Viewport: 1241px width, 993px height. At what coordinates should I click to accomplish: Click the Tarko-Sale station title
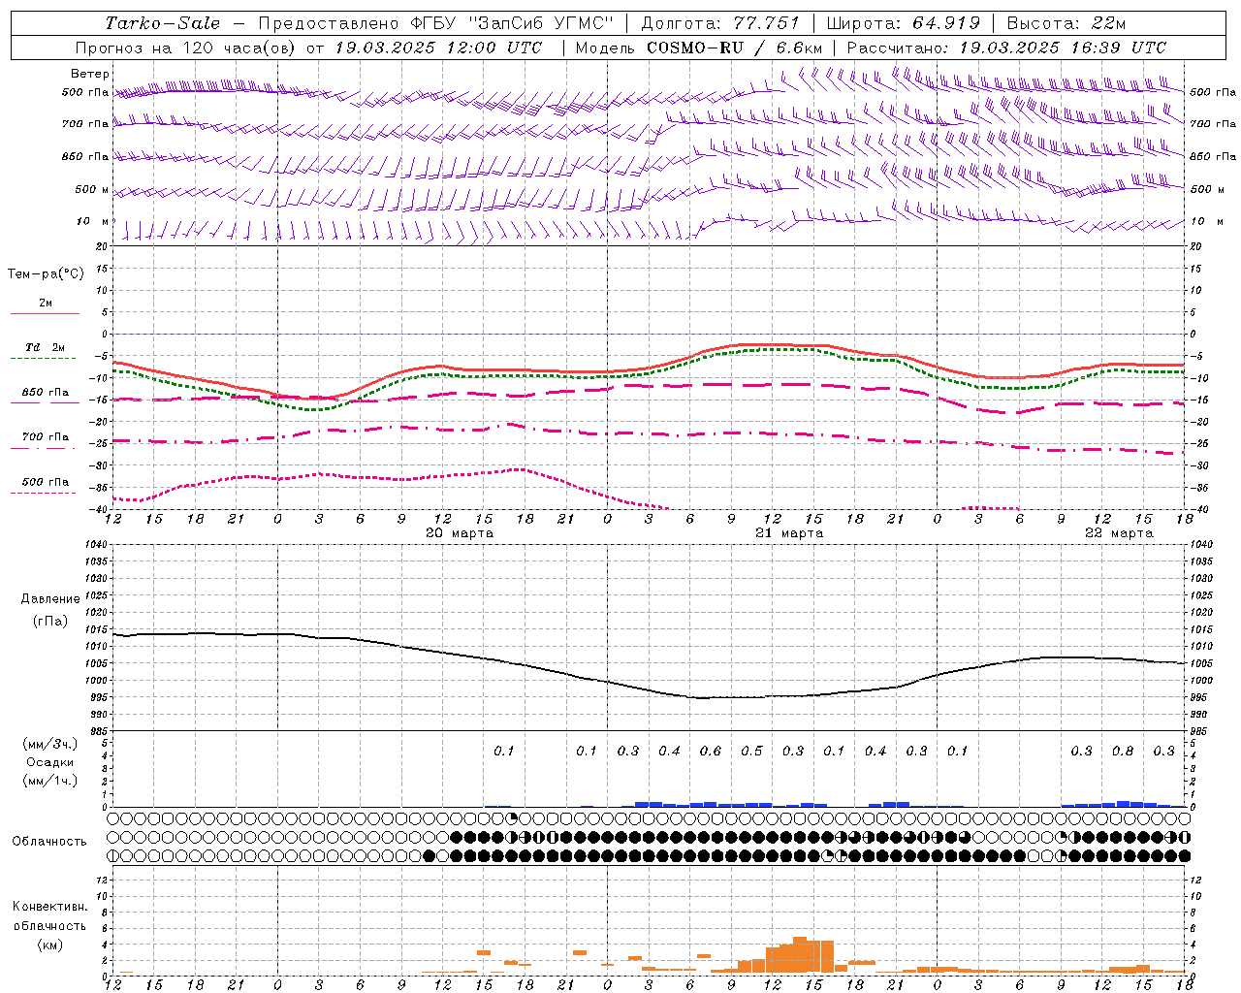163,23
